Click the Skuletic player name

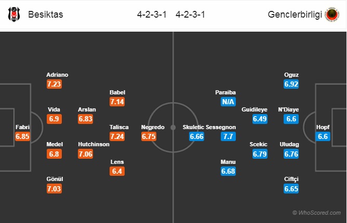tap(193, 127)
